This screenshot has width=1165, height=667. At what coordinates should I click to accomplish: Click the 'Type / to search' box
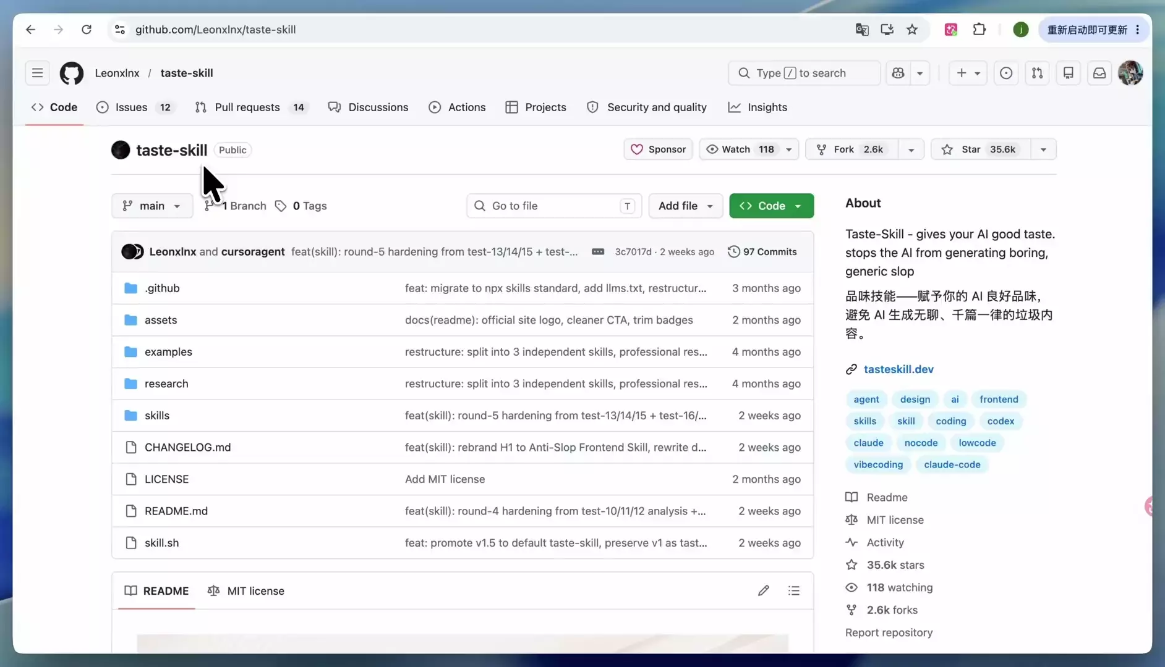tap(804, 73)
